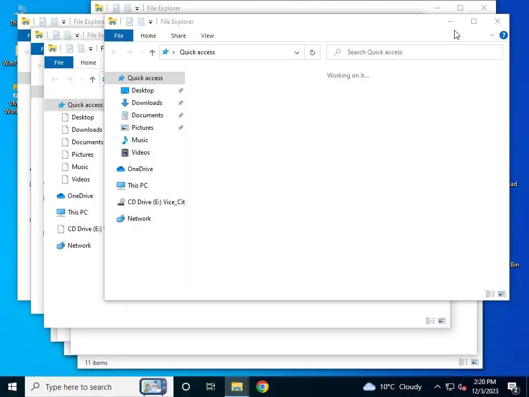Open CD Drive (E:) Vice_Cit in front pane

click(x=156, y=202)
